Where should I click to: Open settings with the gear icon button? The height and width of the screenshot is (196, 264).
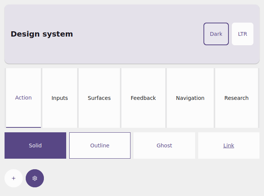coord(35,178)
